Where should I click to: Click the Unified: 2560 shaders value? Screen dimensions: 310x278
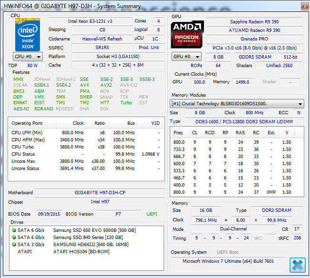pyautogui.click(x=280, y=66)
